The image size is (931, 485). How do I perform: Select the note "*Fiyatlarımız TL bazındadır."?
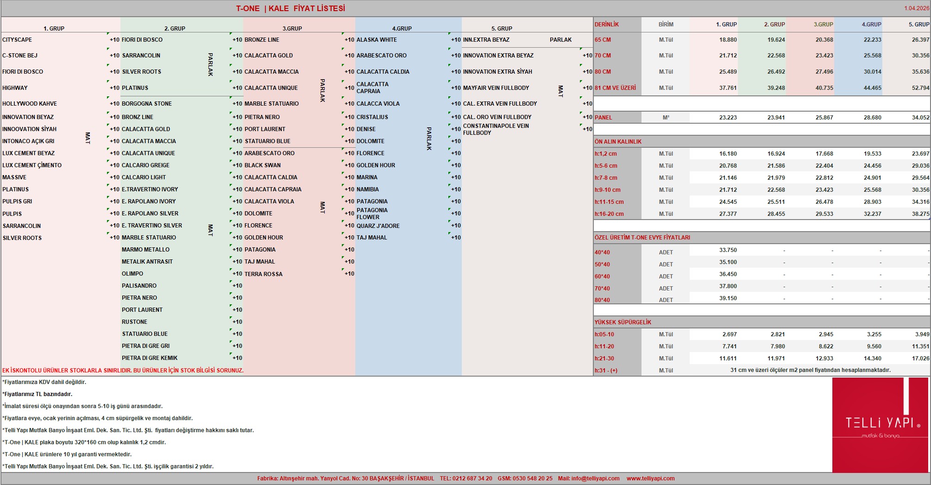(38, 394)
